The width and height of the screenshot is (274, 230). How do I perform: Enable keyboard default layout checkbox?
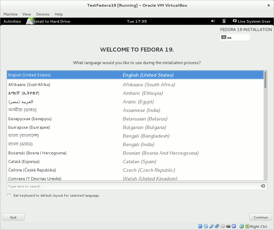pos(9,196)
